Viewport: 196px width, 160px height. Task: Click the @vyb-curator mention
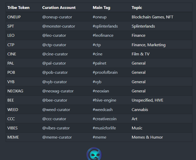tap(55, 82)
